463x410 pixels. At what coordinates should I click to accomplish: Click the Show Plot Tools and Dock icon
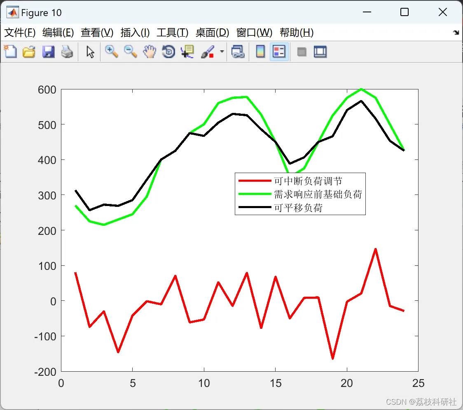320,52
